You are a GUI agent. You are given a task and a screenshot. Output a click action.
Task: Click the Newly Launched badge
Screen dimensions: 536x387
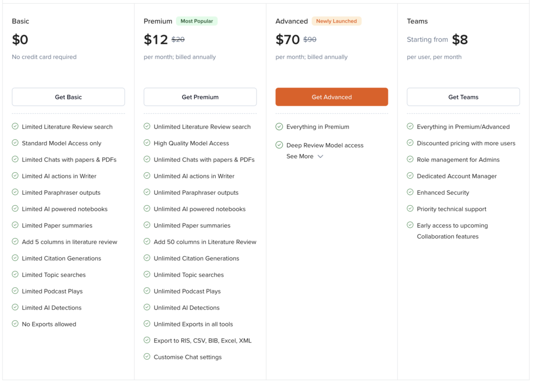[337, 21]
